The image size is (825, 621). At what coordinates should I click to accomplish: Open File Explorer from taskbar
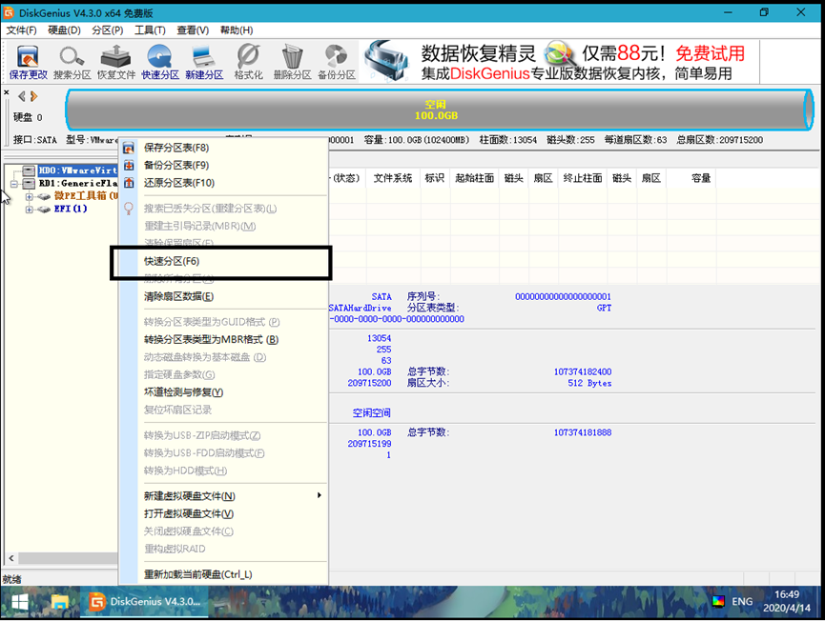tap(60, 602)
